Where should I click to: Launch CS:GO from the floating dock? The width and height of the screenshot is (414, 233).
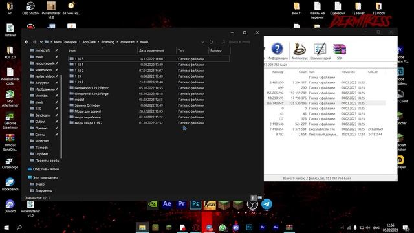(x=210, y=205)
